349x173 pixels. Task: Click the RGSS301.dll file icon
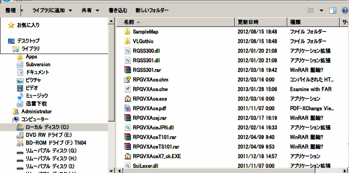[127, 61]
